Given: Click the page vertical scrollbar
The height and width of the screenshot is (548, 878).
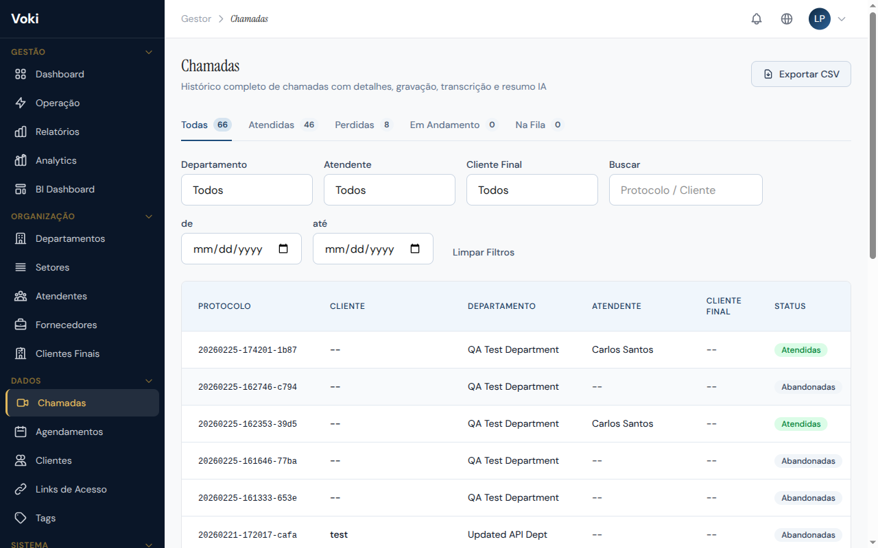Looking at the screenshot, I should [873, 137].
